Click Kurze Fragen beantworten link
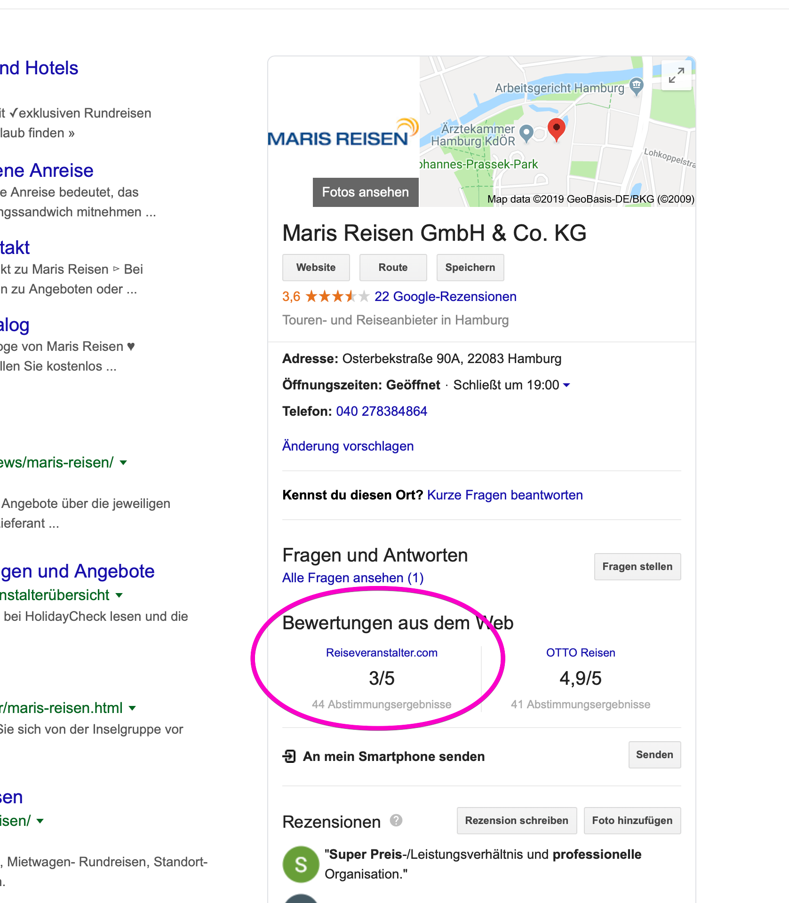The height and width of the screenshot is (903, 789). click(505, 495)
